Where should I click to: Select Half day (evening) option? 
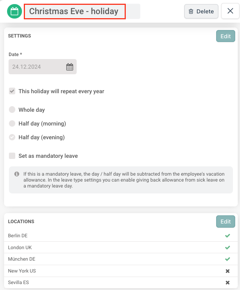12,137
